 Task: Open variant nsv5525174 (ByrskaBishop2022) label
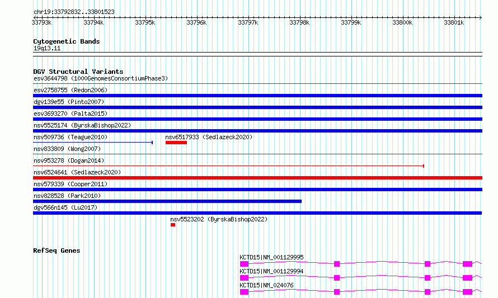coord(82,125)
